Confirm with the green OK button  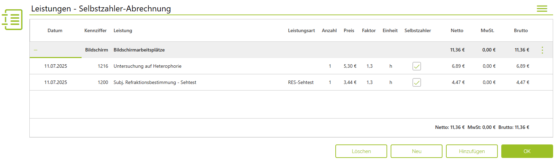tap(527, 151)
